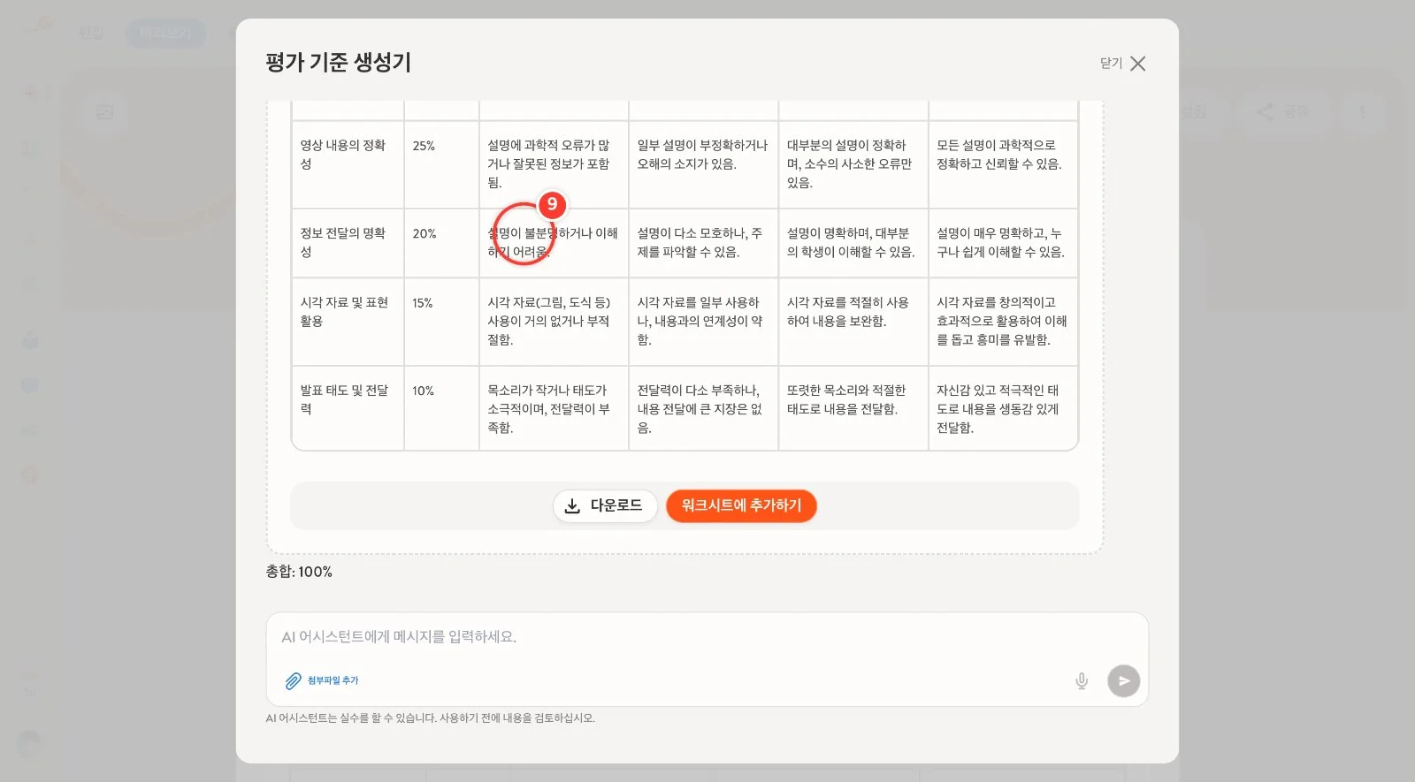This screenshot has width=1415, height=782.
Task: Click the cell '모든 설명이 과학적으로 정확하고 신뢰할 수 있음.'
Action: pyautogui.click(x=1003, y=164)
